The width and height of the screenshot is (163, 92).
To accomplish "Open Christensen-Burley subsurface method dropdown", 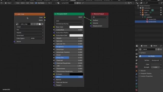I will coord(69,24).
